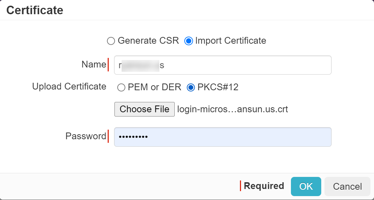Select the Generate CSR radio button
This screenshot has width=374, height=200.
(111, 41)
